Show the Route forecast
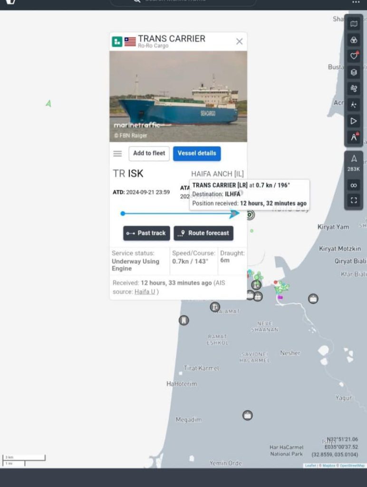367x487 pixels. click(x=203, y=233)
